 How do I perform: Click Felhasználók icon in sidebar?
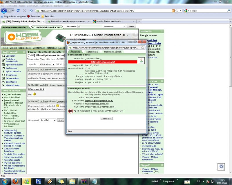pos(3,78)
